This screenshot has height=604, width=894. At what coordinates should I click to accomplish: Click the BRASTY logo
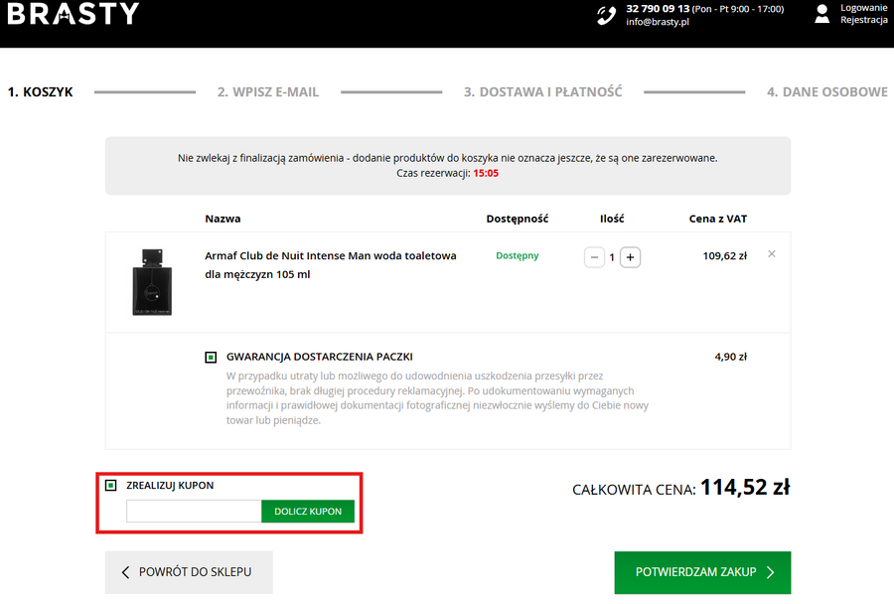pyautogui.click(x=74, y=14)
